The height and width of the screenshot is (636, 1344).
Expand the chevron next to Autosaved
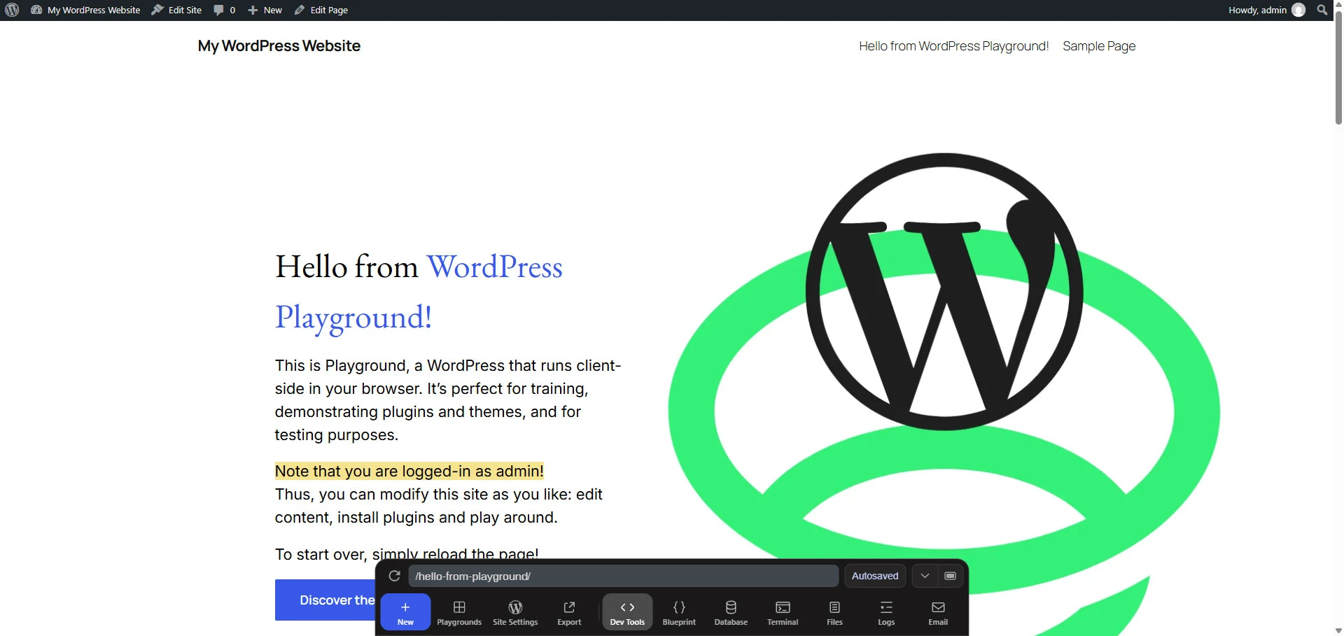(925, 576)
